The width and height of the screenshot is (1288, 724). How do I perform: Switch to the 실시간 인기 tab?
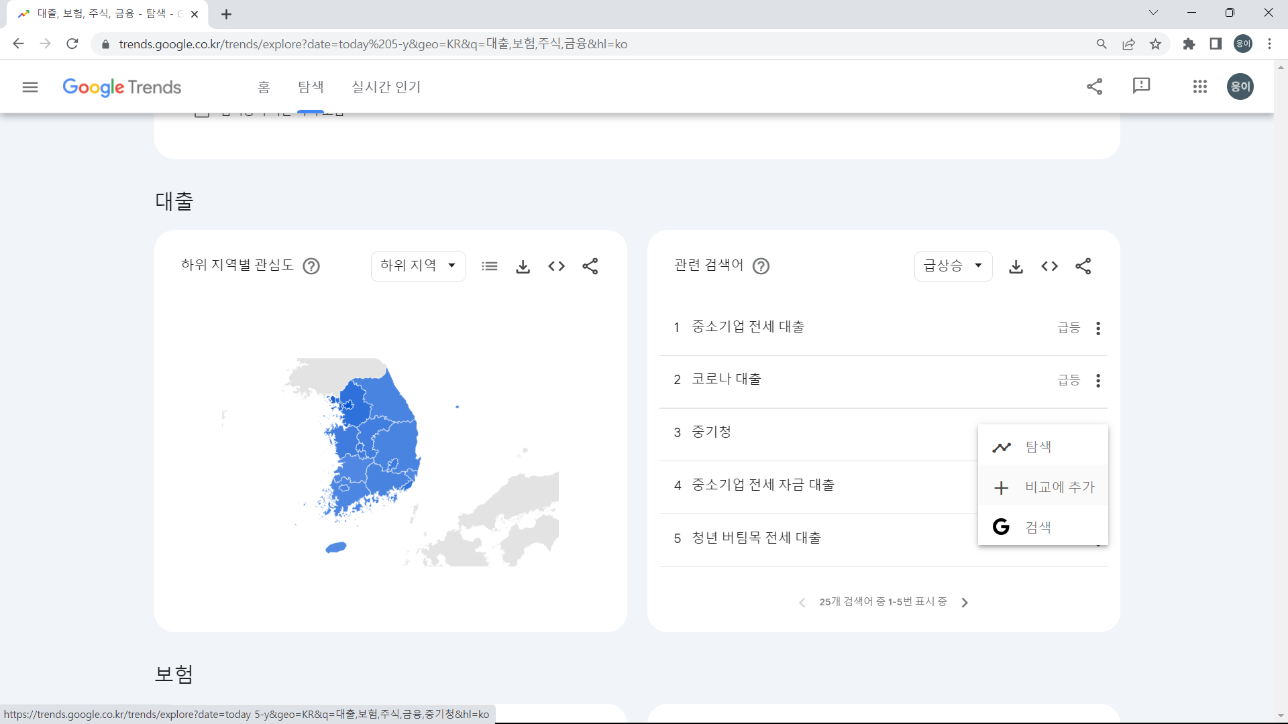click(386, 87)
